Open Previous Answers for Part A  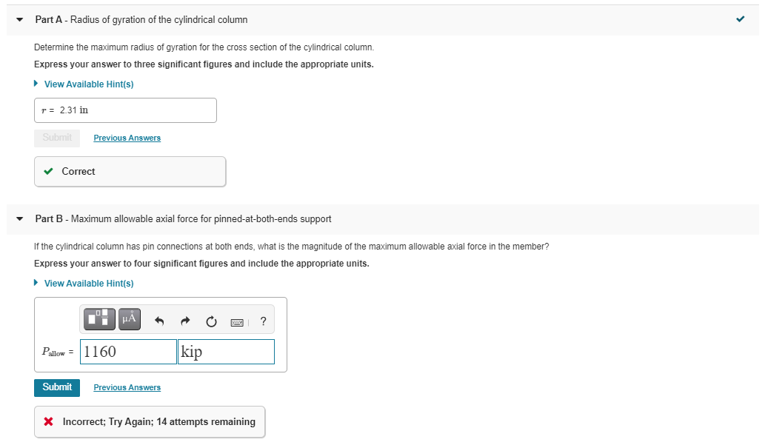[x=127, y=138]
